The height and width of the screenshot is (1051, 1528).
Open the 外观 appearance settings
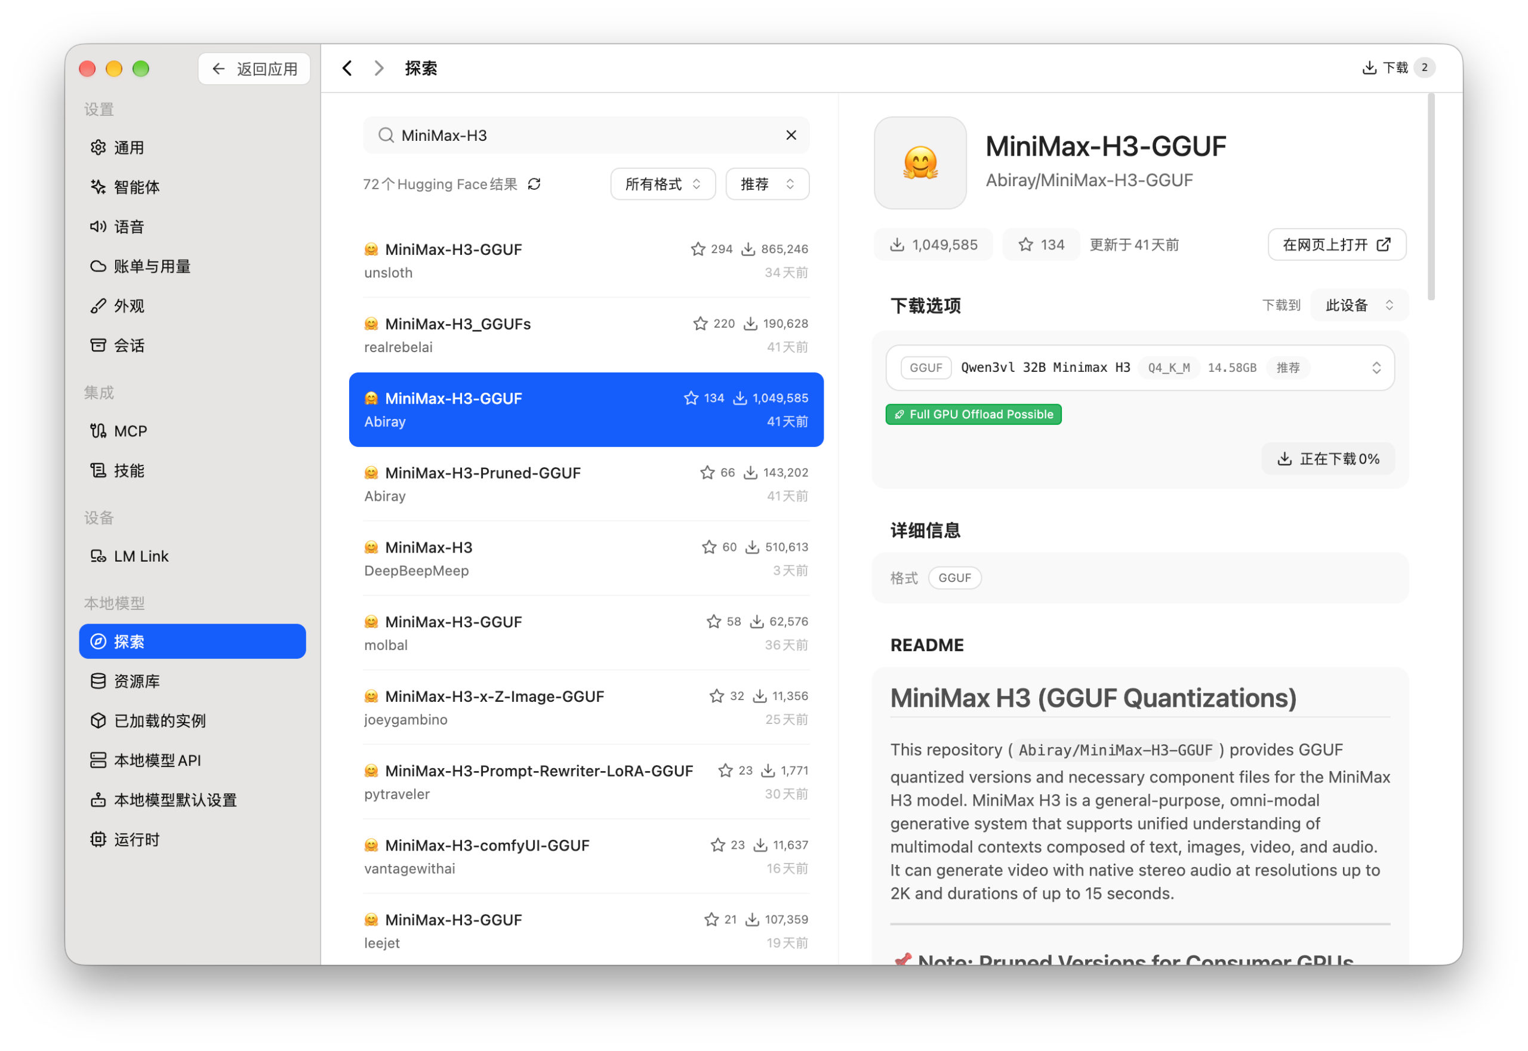(x=192, y=306)
